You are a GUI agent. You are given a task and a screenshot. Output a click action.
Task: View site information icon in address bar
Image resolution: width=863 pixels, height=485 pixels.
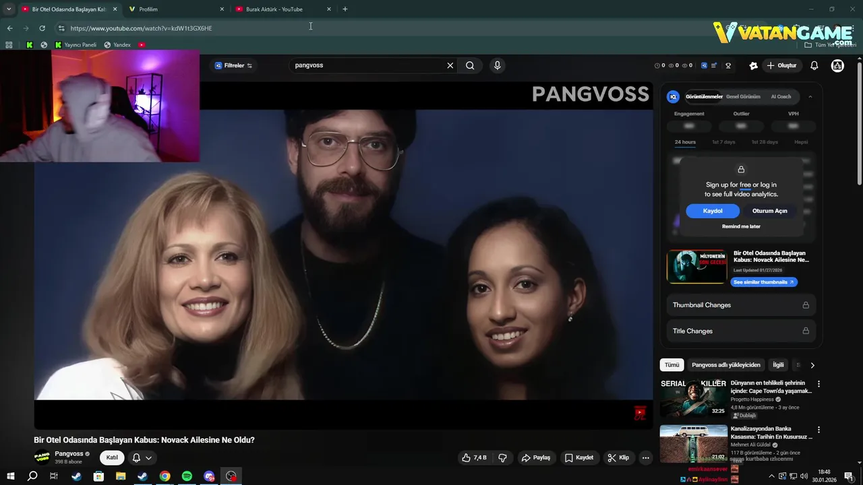click(61, 28)
